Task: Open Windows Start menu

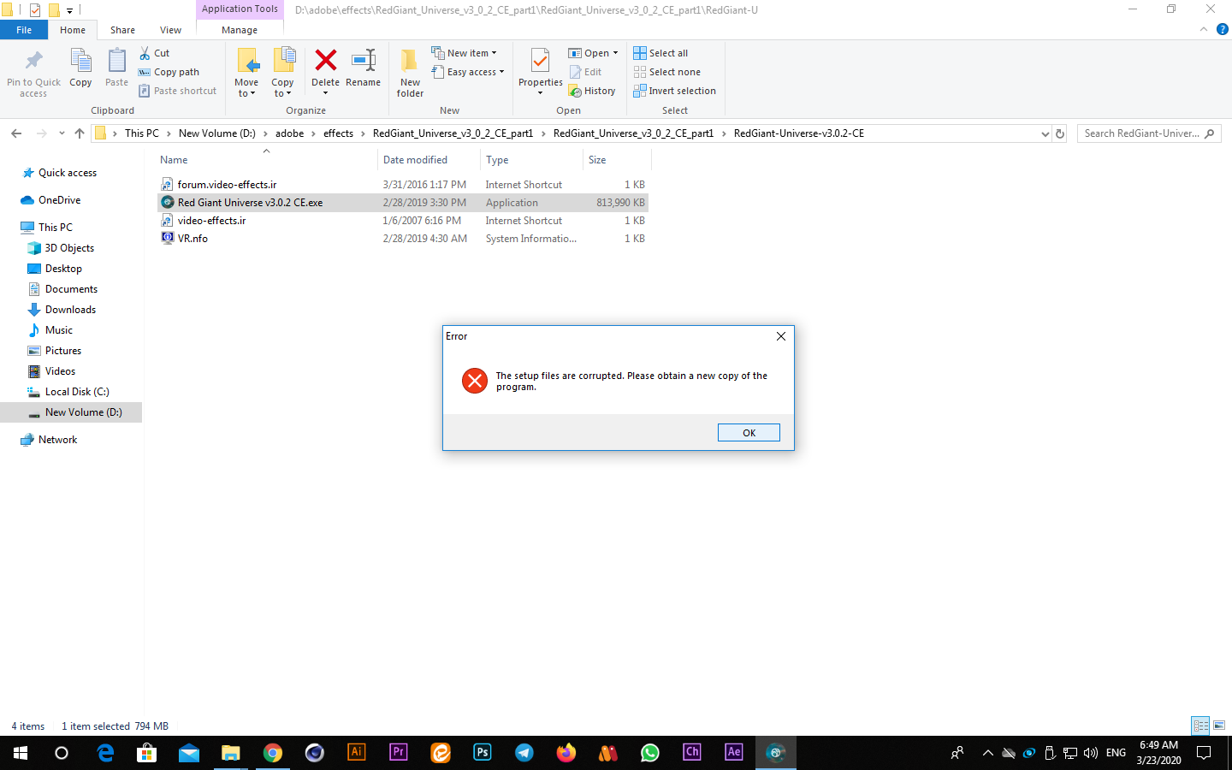Action: (x=21, y=753)
